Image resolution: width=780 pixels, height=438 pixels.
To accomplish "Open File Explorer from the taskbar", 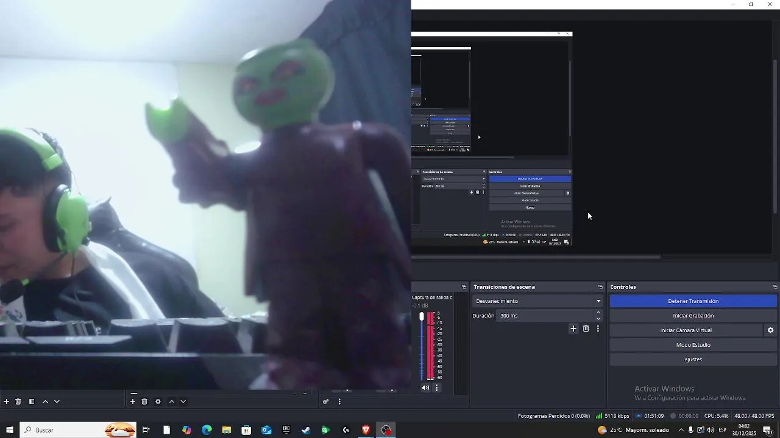I will [x=226, y=430].
